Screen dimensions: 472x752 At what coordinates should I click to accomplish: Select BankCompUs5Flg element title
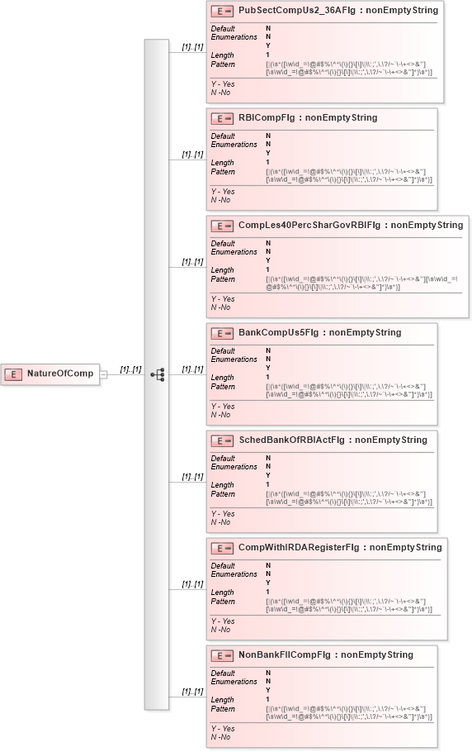(x=320, y=332)
